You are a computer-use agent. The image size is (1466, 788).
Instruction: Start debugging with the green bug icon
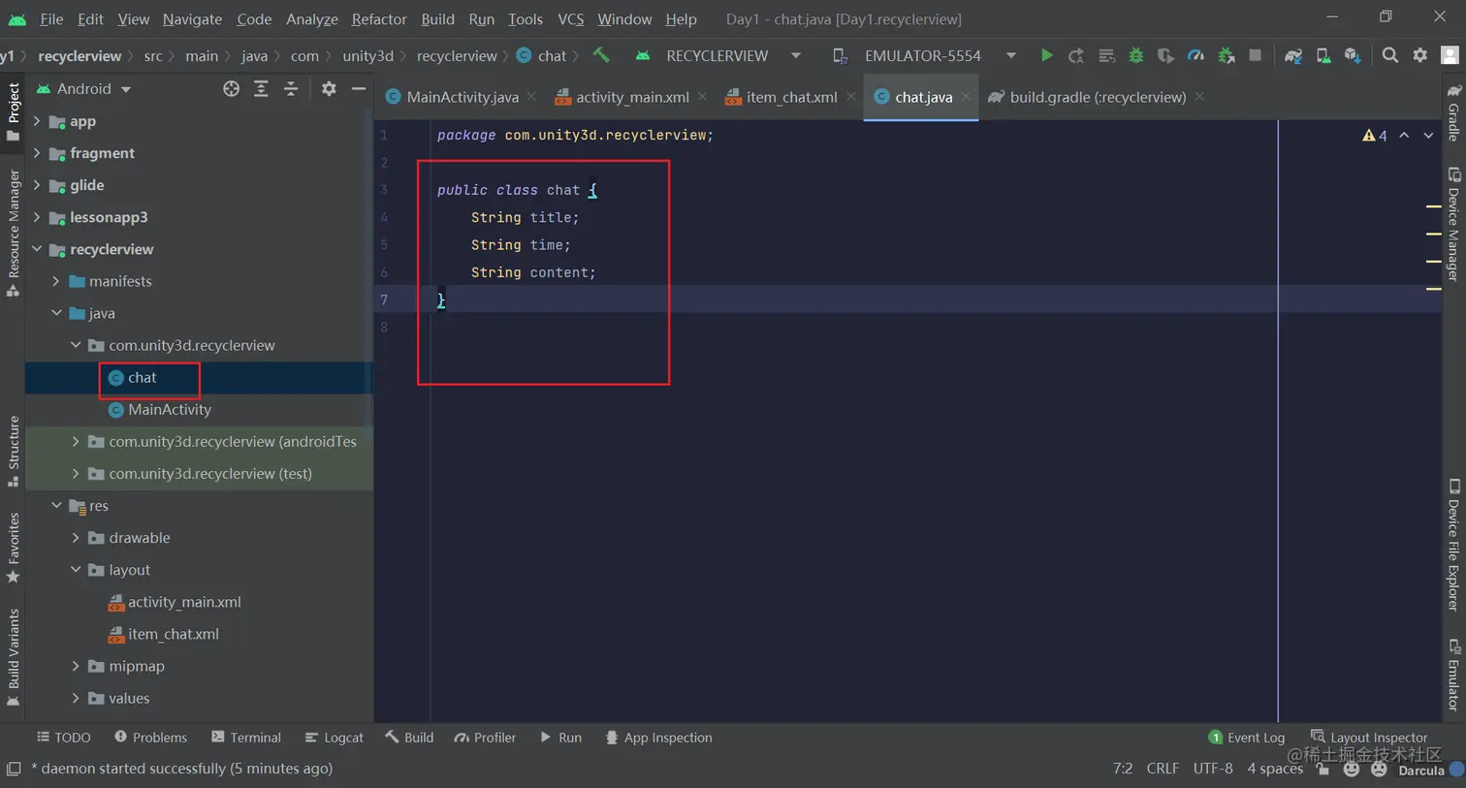click(1135, 55)
